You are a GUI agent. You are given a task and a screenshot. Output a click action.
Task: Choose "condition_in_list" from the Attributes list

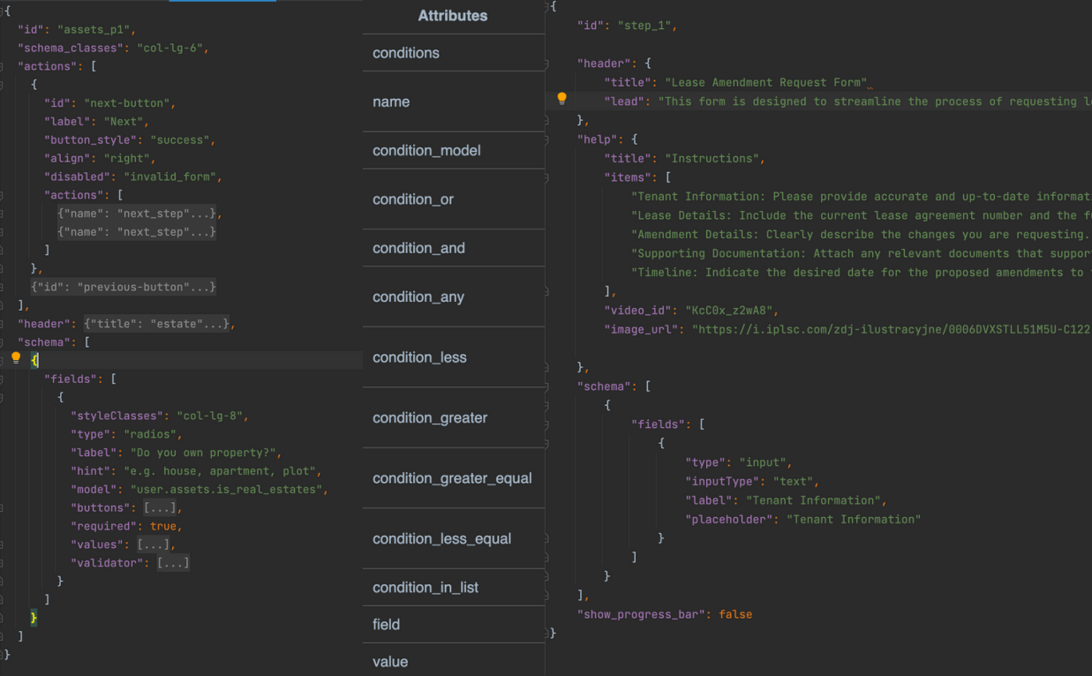coord(425,587)
